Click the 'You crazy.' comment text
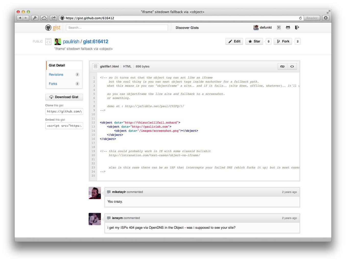 tap(115, 202)
